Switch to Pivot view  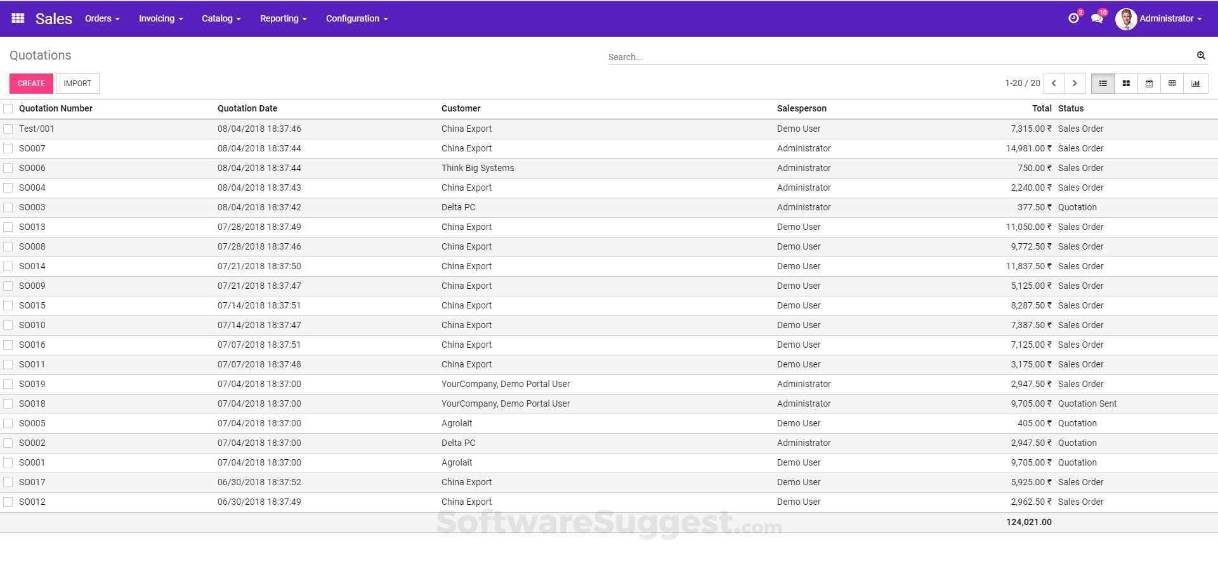(1172, 83)
